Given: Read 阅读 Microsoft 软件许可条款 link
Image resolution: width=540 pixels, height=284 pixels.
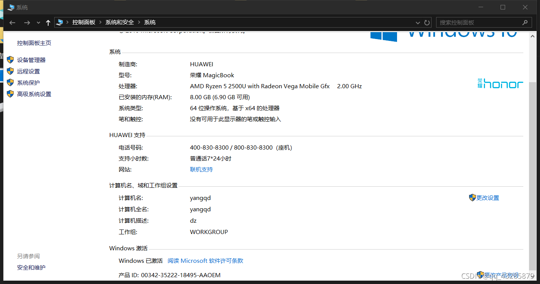Looking at the screenshot, I should click(206, 261).
